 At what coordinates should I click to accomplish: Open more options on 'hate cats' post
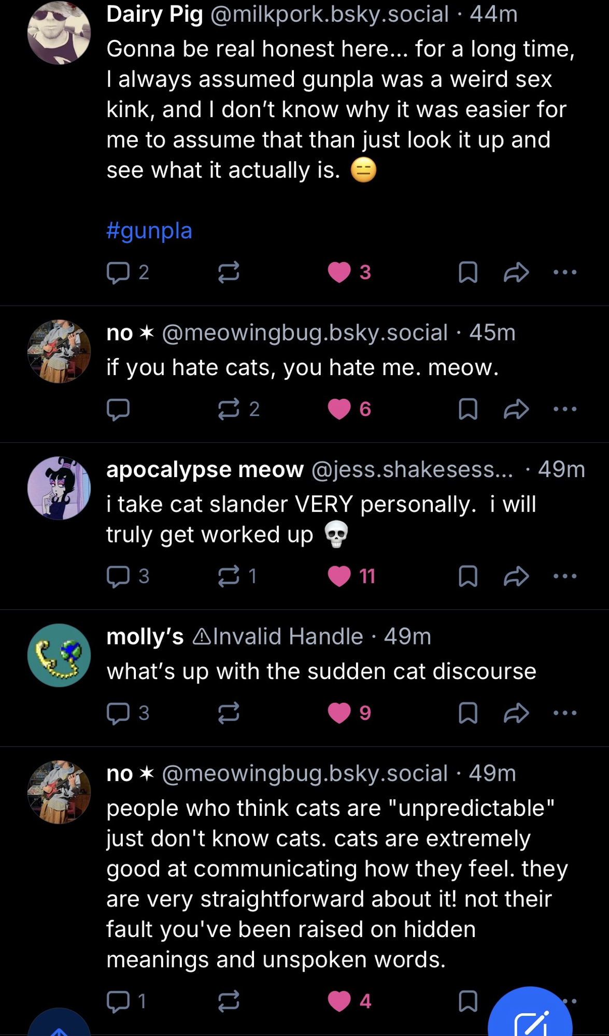pyautogui.click(x=564, y=410)
